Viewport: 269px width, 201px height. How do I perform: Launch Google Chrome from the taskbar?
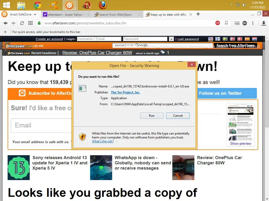pyautogui.click(x=37, y=5)
